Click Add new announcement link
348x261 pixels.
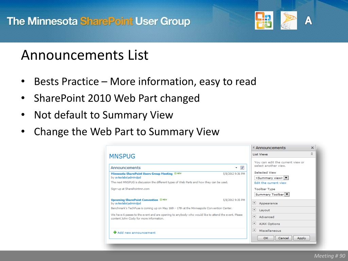[x=137, y=232]
